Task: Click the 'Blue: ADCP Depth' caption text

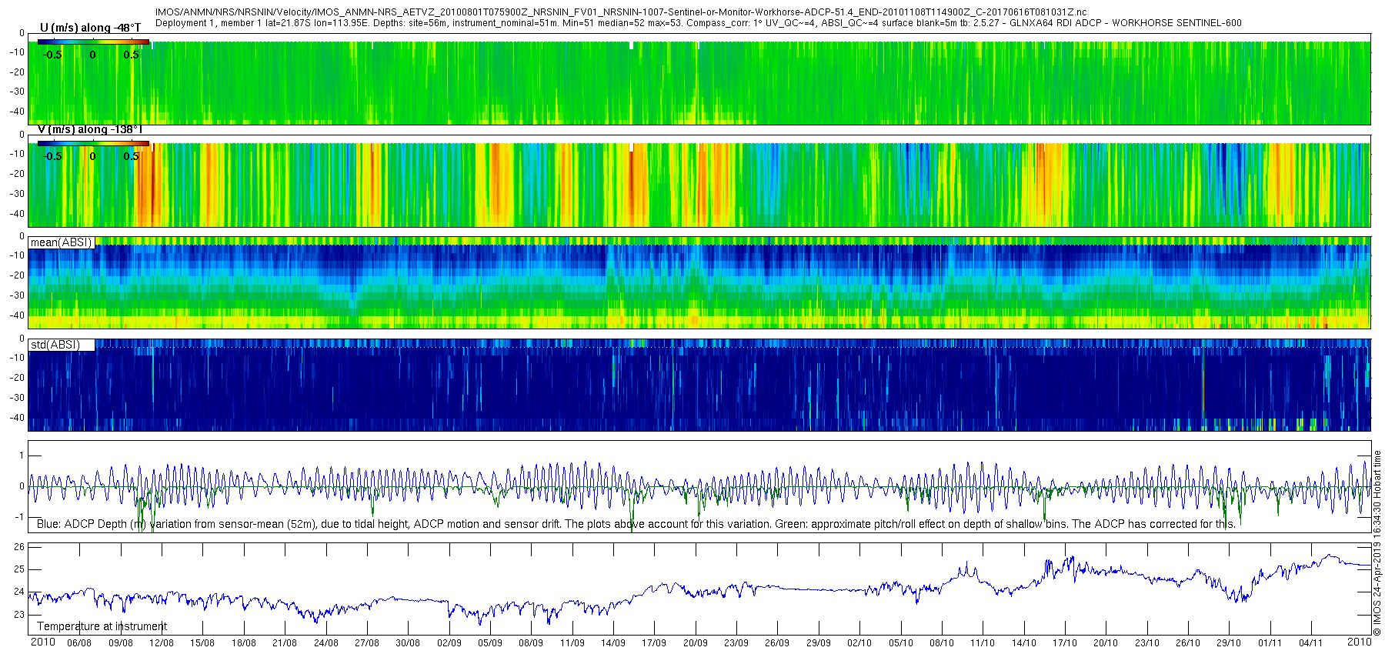Action: (636, 524)
